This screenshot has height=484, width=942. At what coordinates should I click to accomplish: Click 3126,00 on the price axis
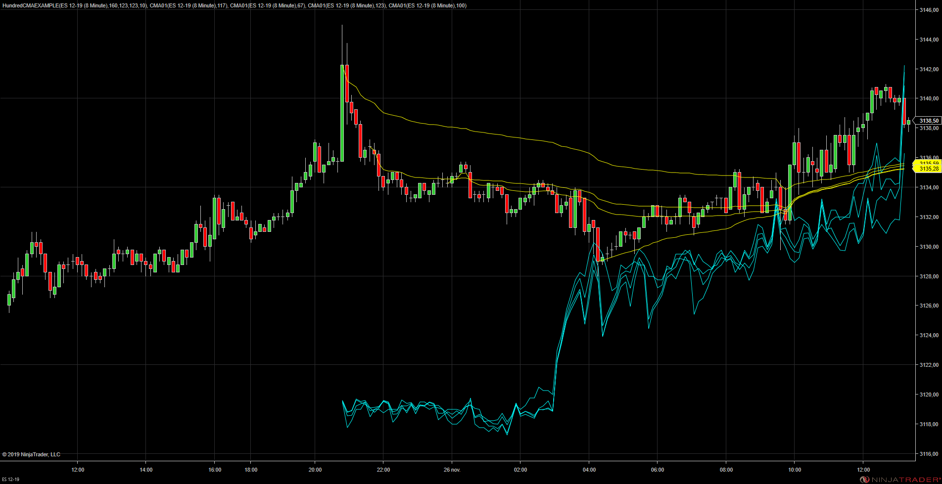[929, 306]
